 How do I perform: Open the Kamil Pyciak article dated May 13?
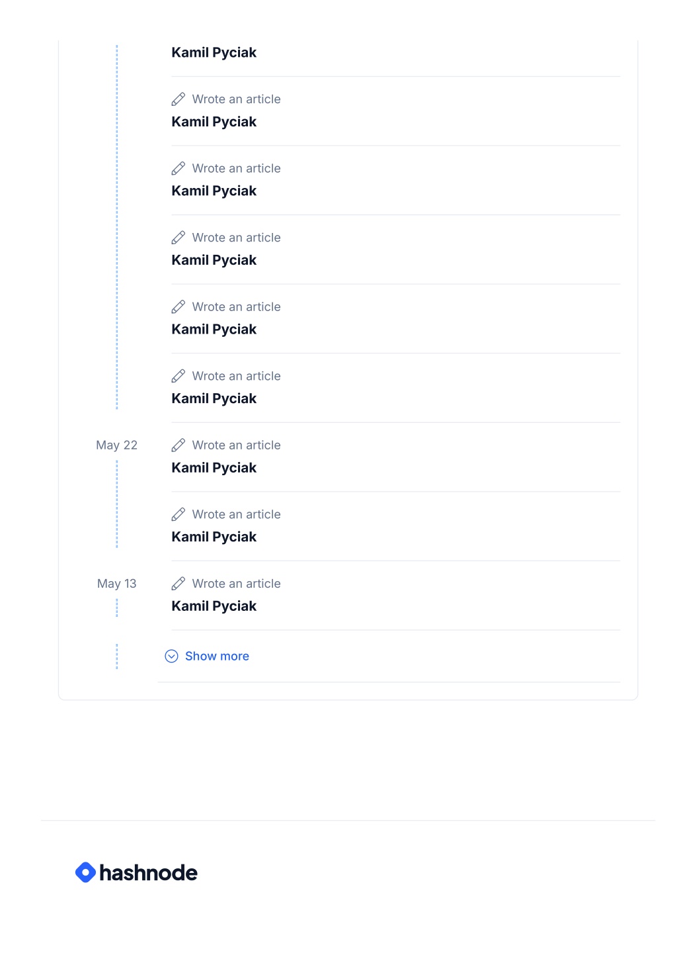click(x=214, y=606)
